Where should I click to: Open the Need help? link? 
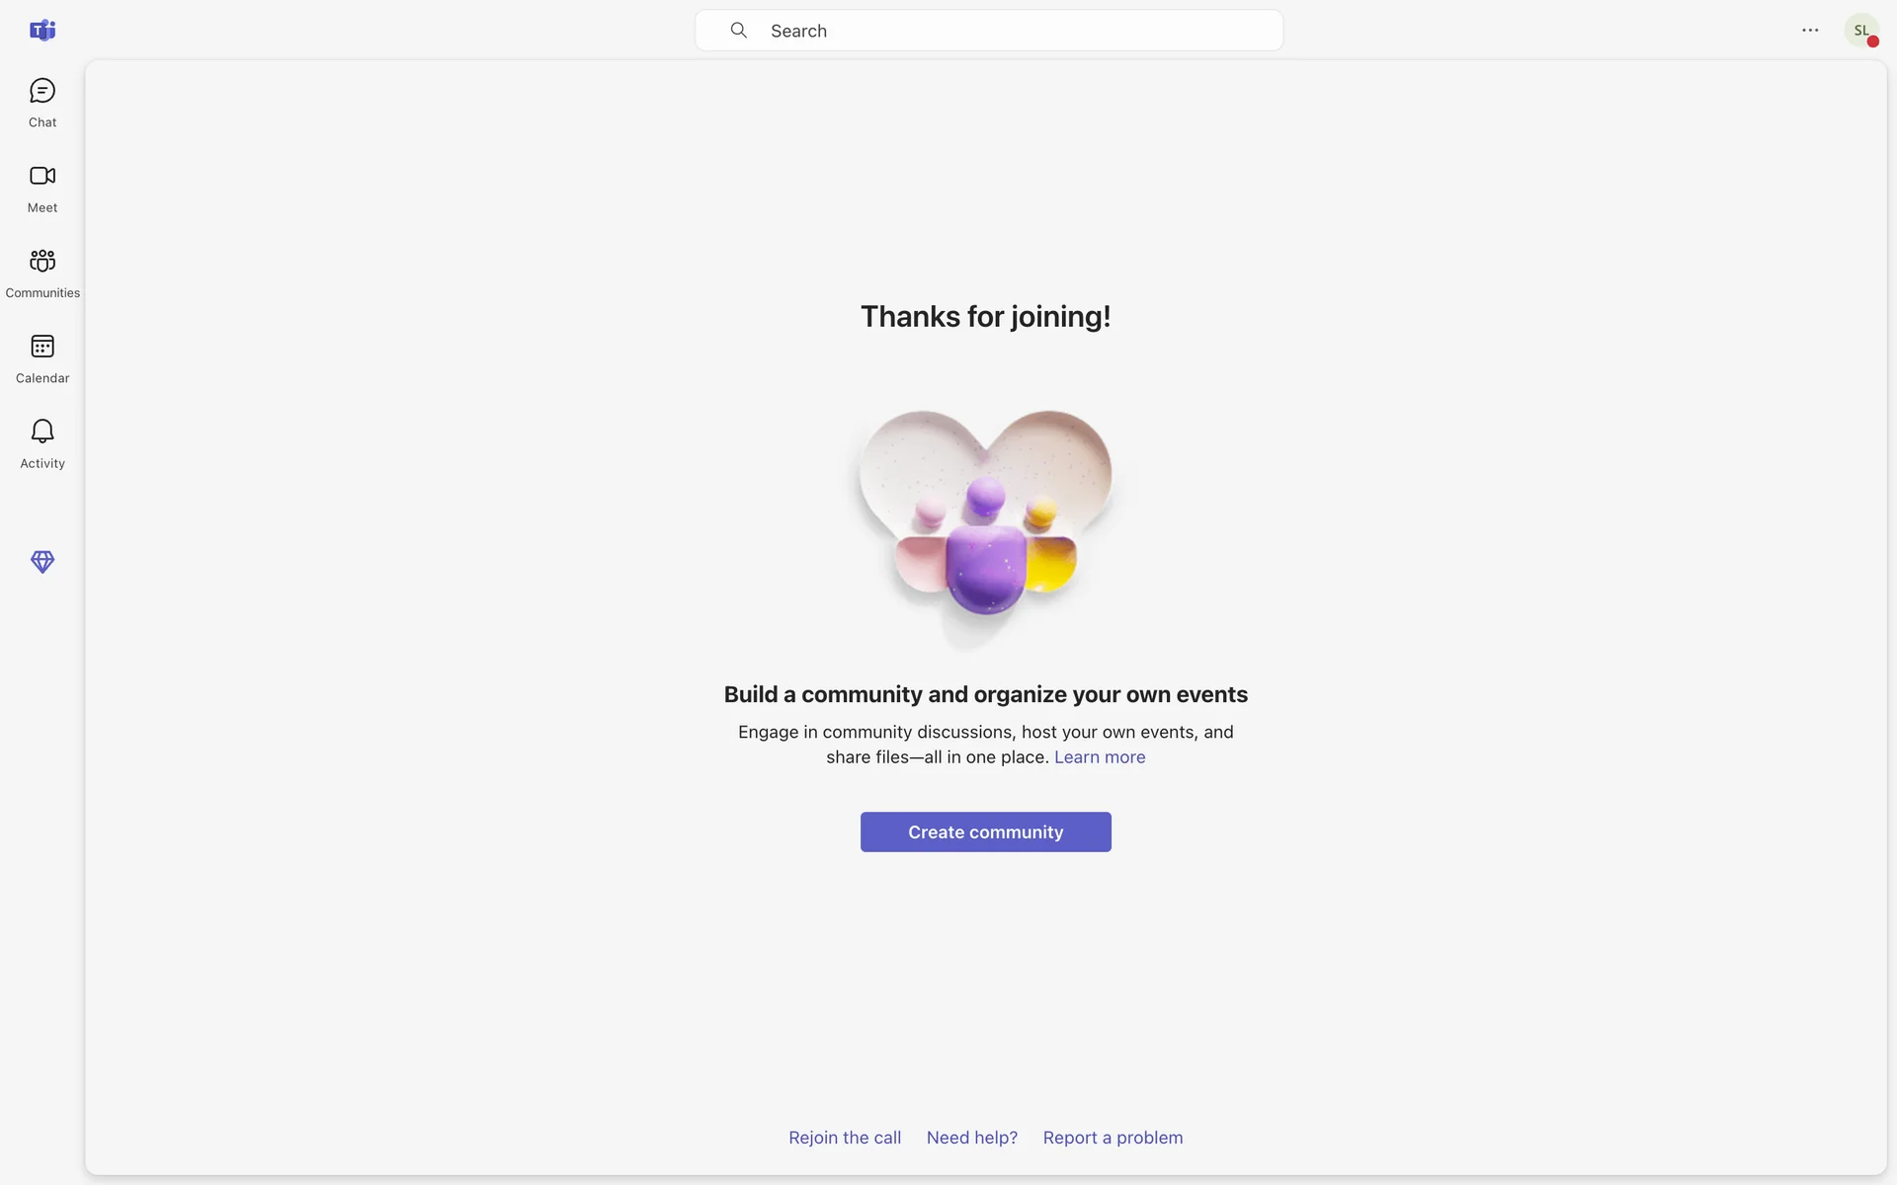(972, 1138)
